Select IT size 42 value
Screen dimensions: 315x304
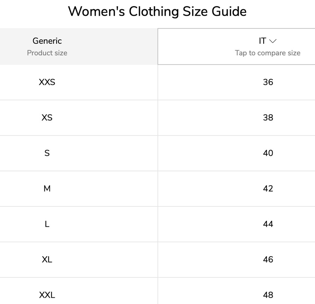tap(268, 189)
